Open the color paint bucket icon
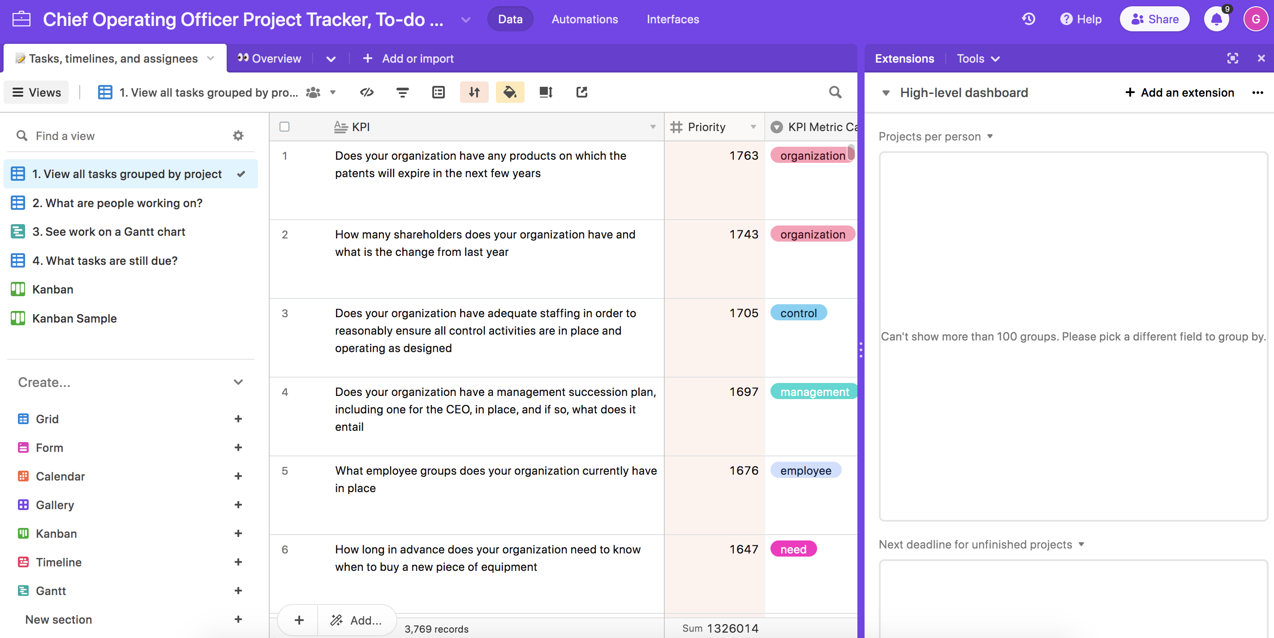The image size is (1274, 638). click(510, 92)
